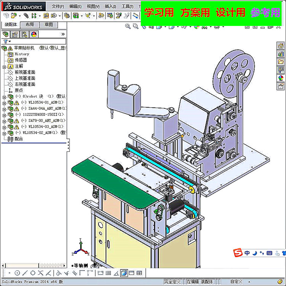Open the 插入(I) menu

(110, 6)
